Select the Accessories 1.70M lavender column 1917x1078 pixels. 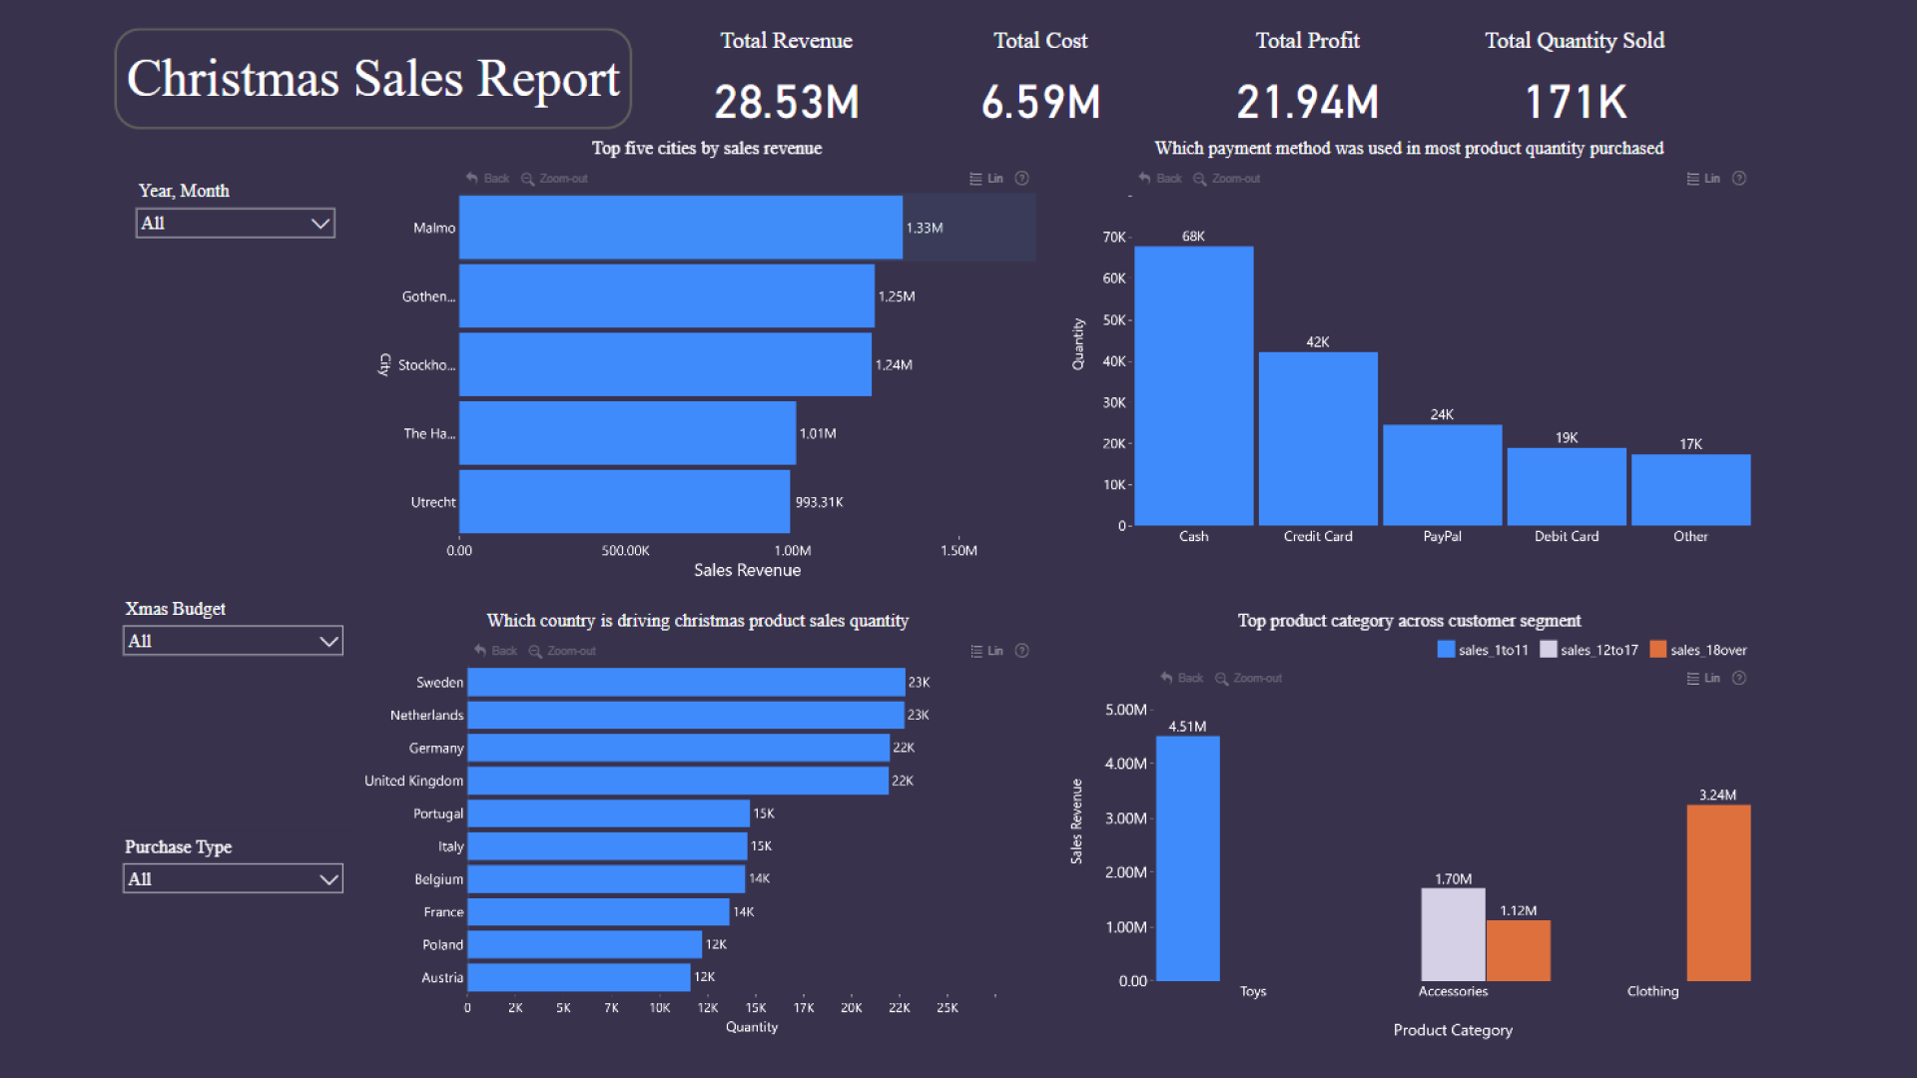tap(1453, 934)
